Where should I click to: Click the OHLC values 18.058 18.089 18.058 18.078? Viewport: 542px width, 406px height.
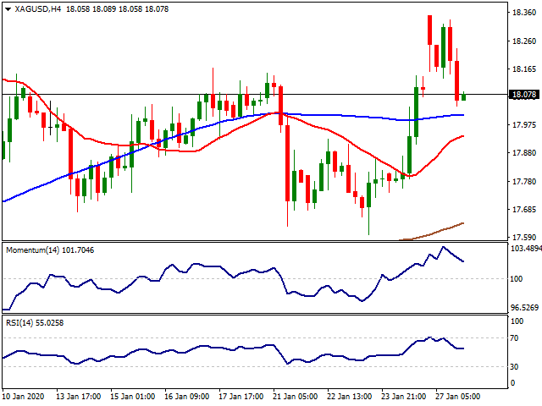tap(117, 9)
